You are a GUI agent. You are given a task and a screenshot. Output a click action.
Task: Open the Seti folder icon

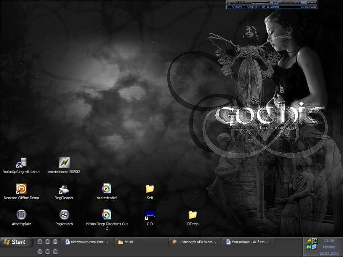(x=150, y=189)
